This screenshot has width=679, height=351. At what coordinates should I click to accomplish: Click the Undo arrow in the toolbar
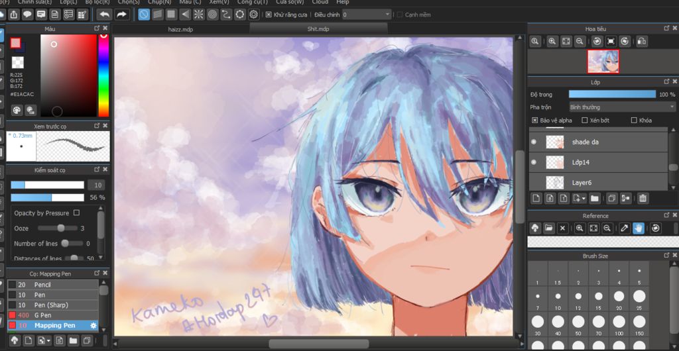click(104, 15)
